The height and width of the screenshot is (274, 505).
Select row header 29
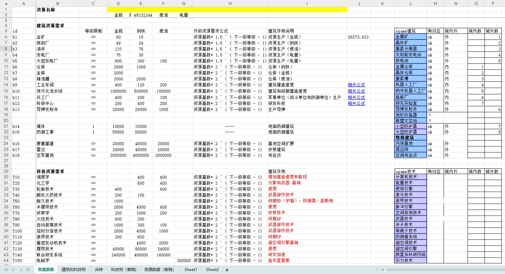6,171
